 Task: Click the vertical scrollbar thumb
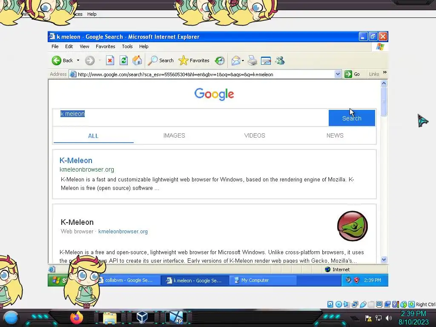click(384, 101)
